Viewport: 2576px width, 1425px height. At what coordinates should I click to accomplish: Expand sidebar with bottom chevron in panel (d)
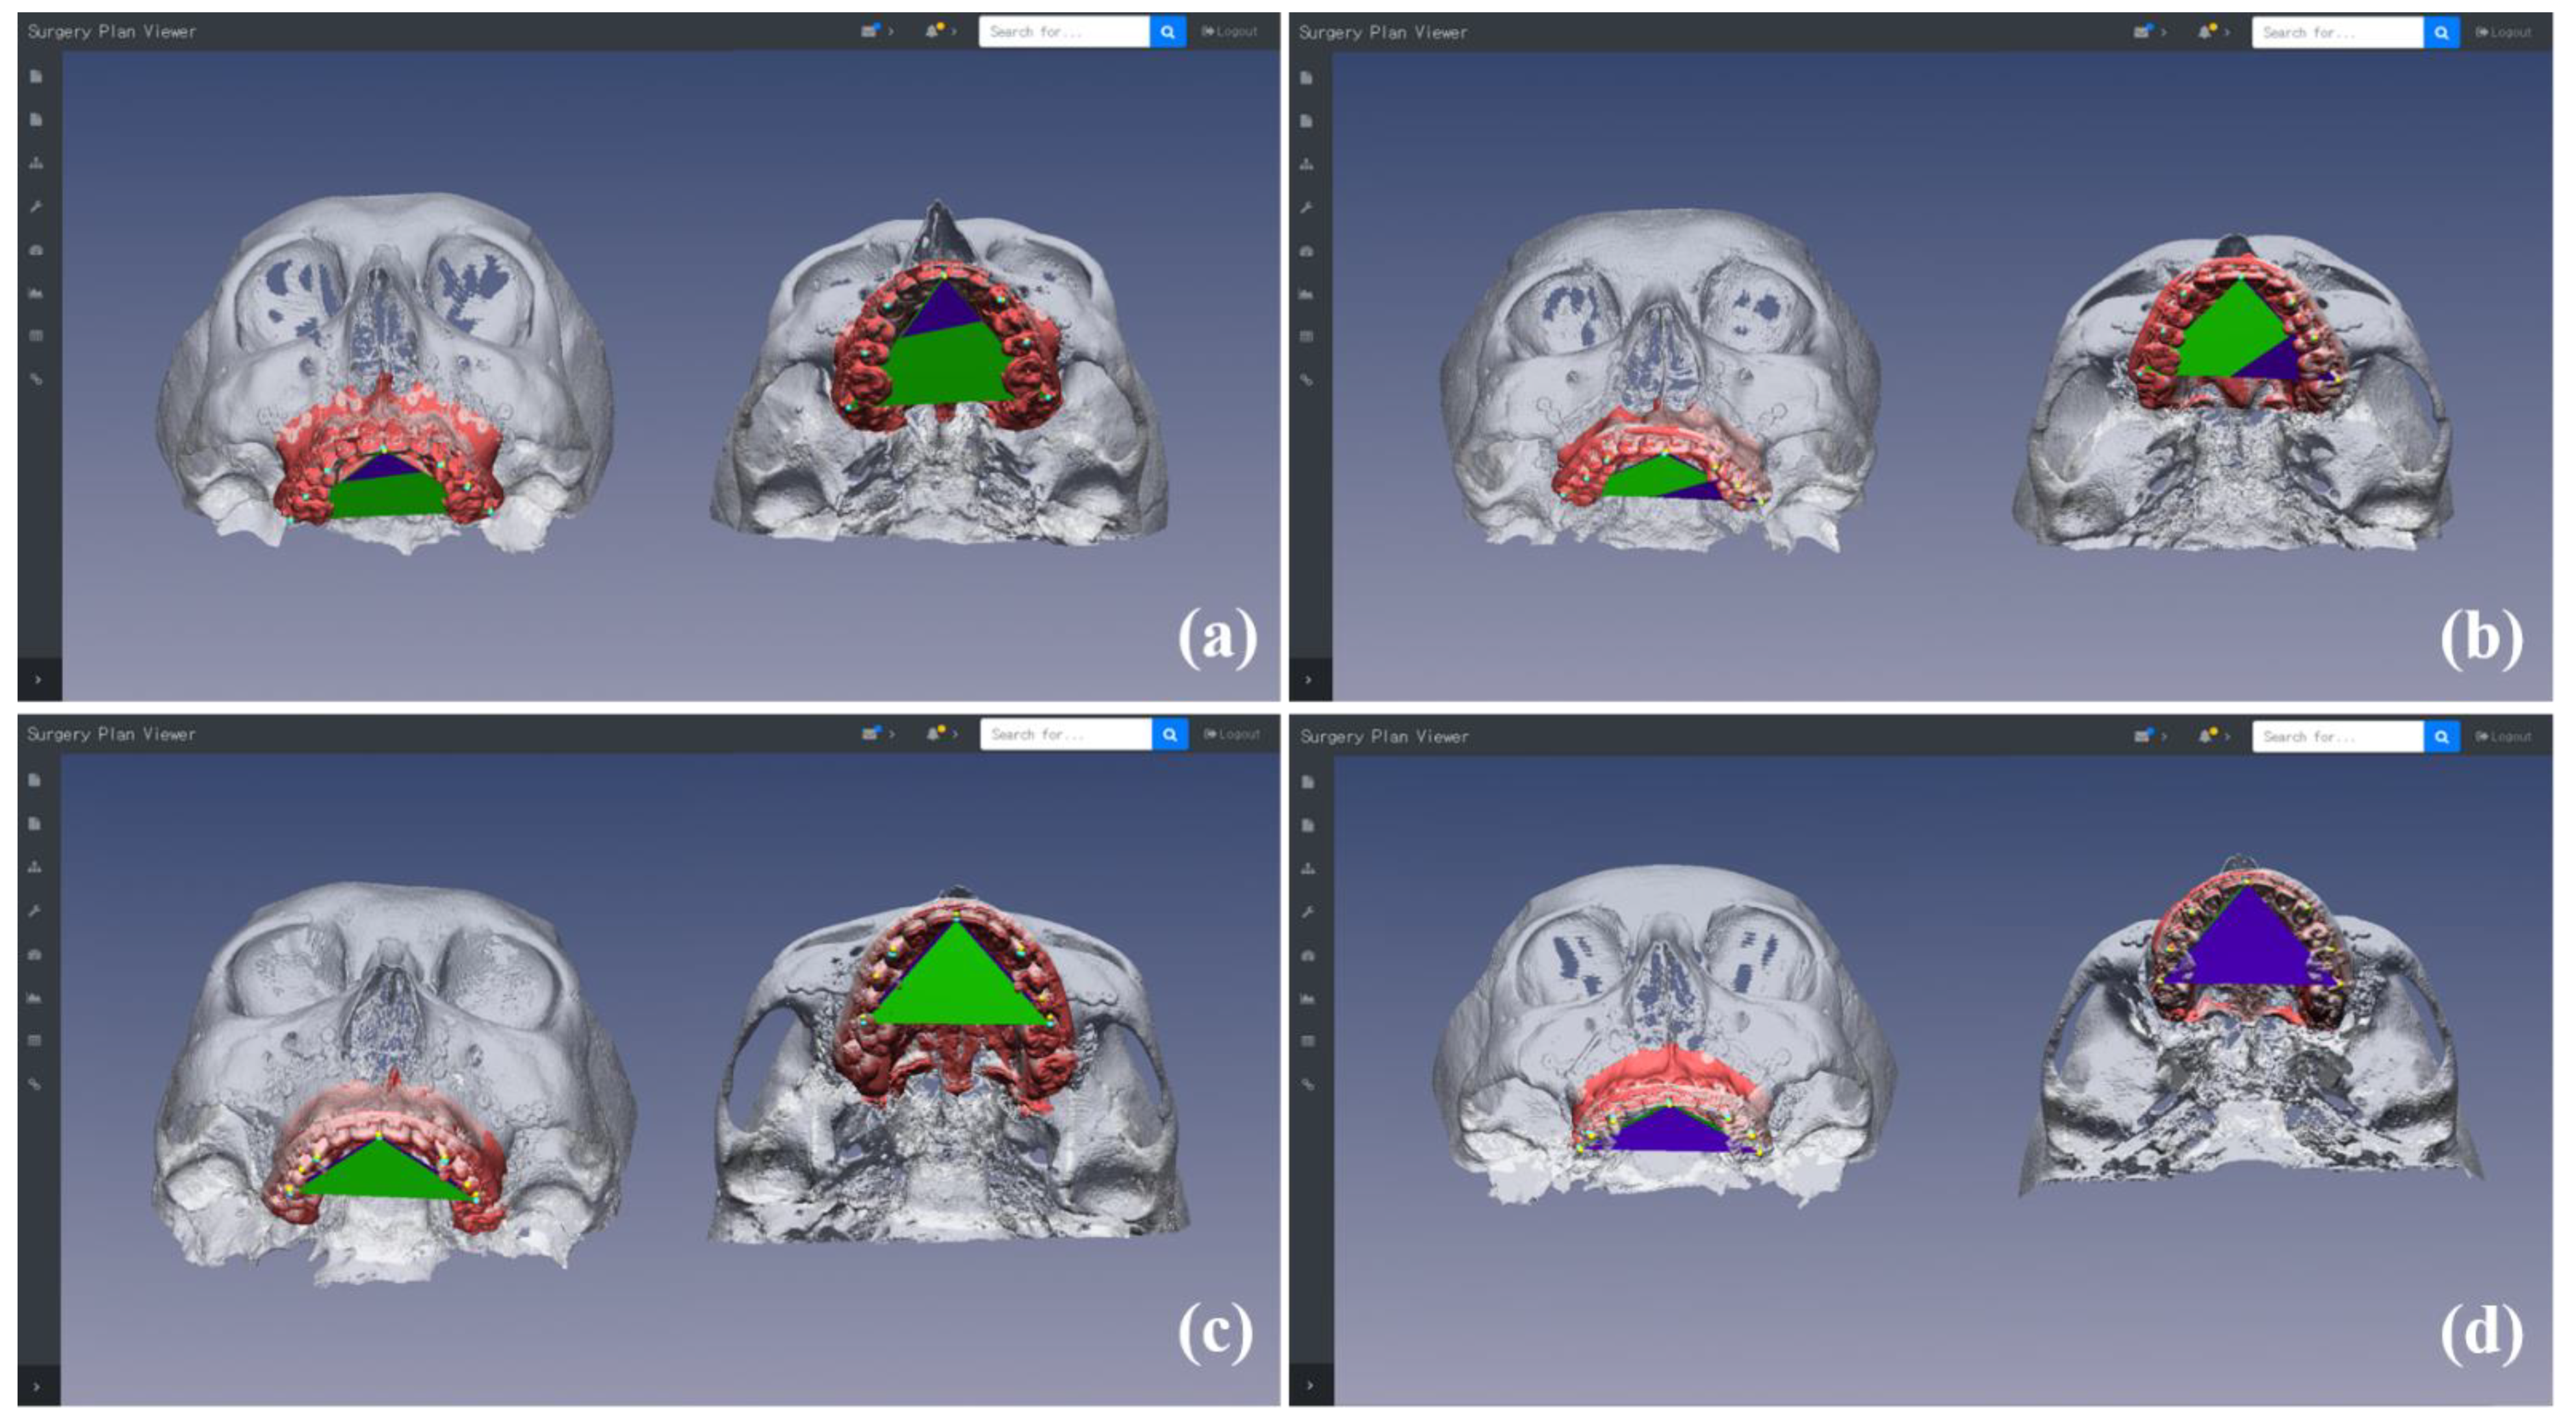coord(1310,1385)
